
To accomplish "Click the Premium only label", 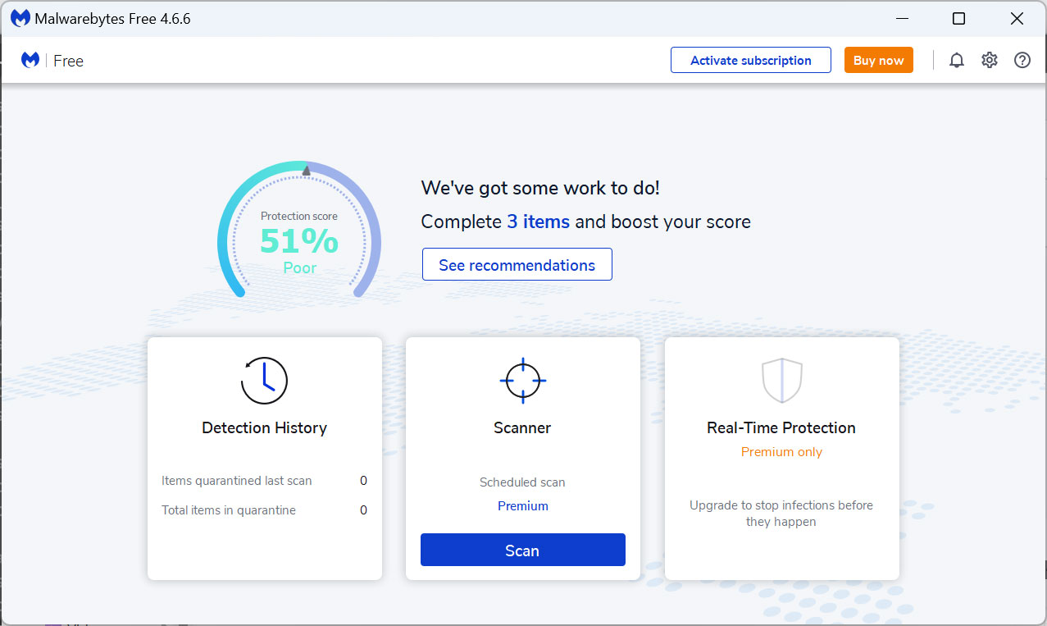I will (781, 452).
